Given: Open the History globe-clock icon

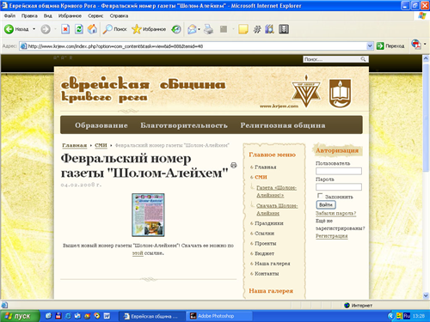Looking at the screenshot, I should point(176,29).
